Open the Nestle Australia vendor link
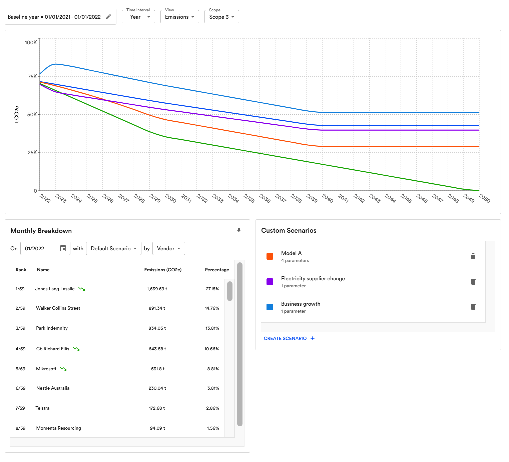509x462 pixels. (53, 388)
